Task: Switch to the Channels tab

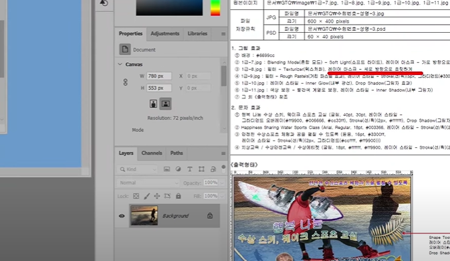Action: coord(152,153)
